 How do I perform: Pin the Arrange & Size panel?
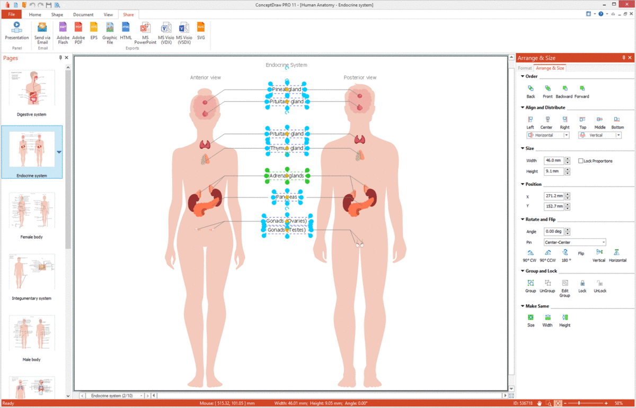click(x=624, y=58)
